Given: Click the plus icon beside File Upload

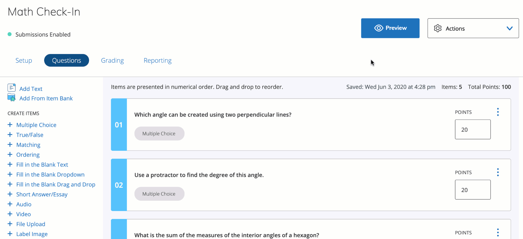Looking at the screenshot, I should (x=10, y=224).
